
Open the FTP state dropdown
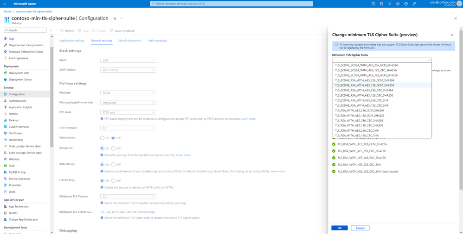(128, 112)
